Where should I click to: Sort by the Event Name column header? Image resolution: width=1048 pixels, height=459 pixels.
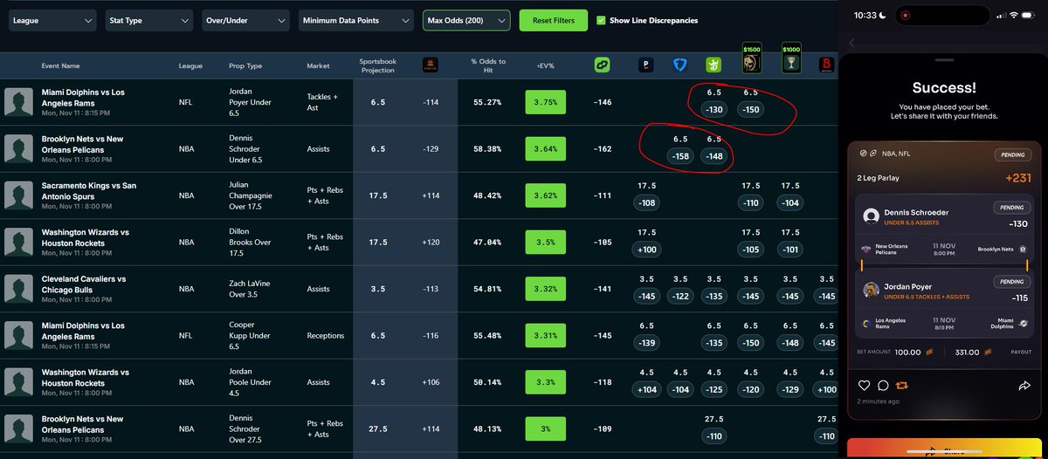click(60, 65)
